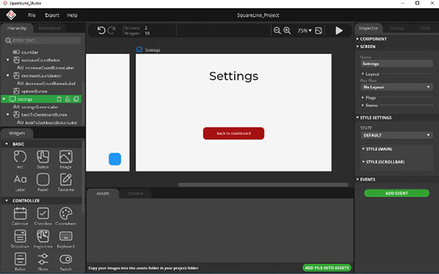The image size is (439, 274).
Task: Edit the screen Name field showing Settings
Action: coord(397,64)
